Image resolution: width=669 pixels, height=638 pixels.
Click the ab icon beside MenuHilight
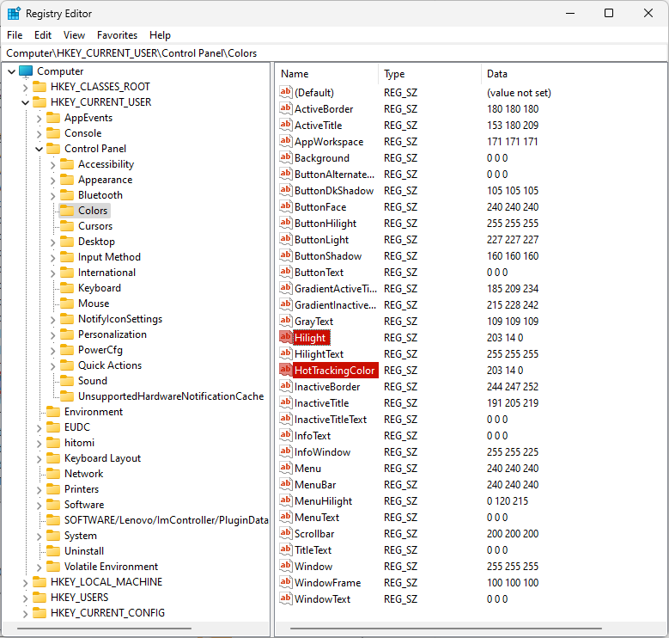[285, 500]
